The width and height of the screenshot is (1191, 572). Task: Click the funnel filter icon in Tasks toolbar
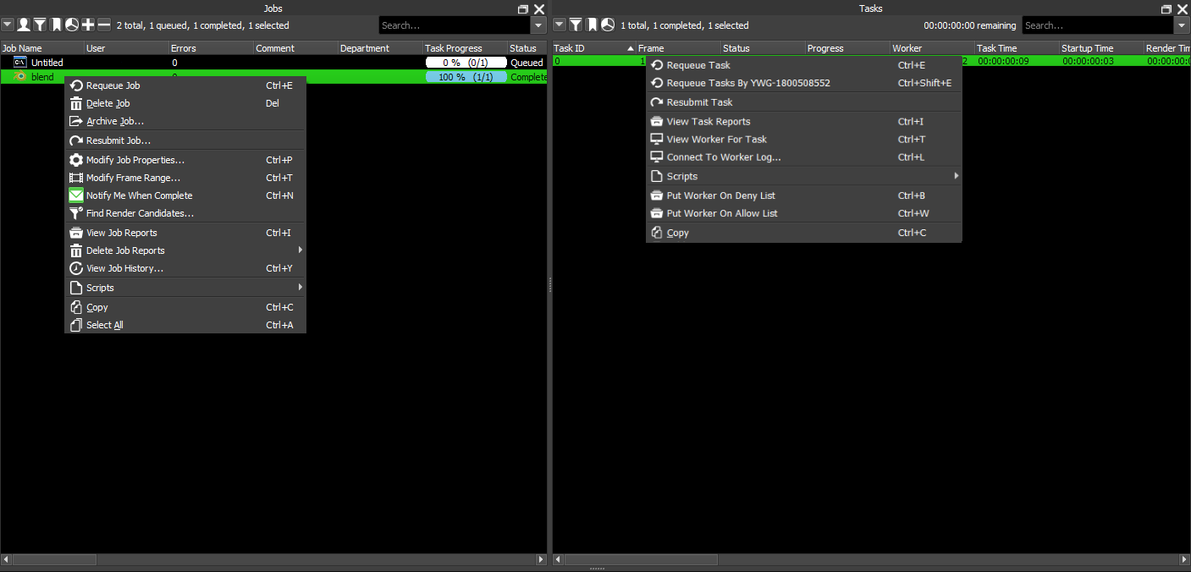pyautogui.click(x=576, y=25)
